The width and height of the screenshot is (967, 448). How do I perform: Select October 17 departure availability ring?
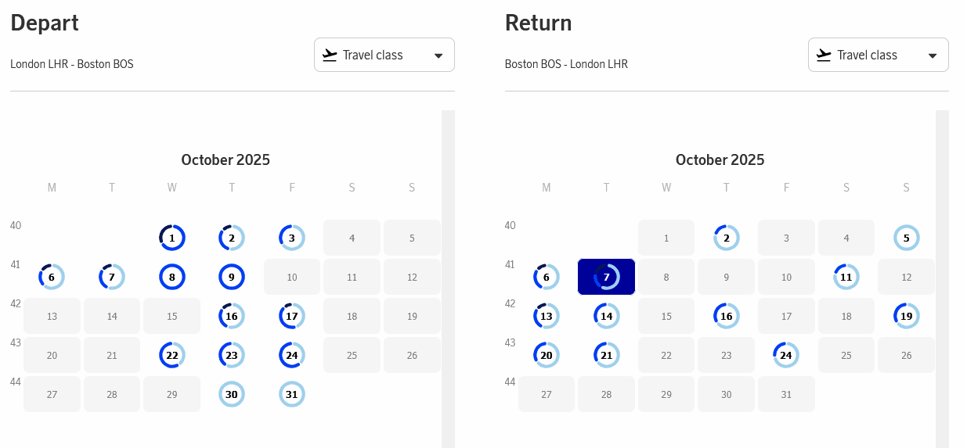[x=292, y=316]
